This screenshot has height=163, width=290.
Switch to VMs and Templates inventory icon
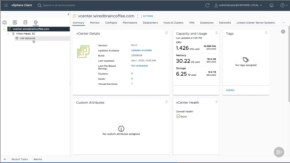pos(15,22)
